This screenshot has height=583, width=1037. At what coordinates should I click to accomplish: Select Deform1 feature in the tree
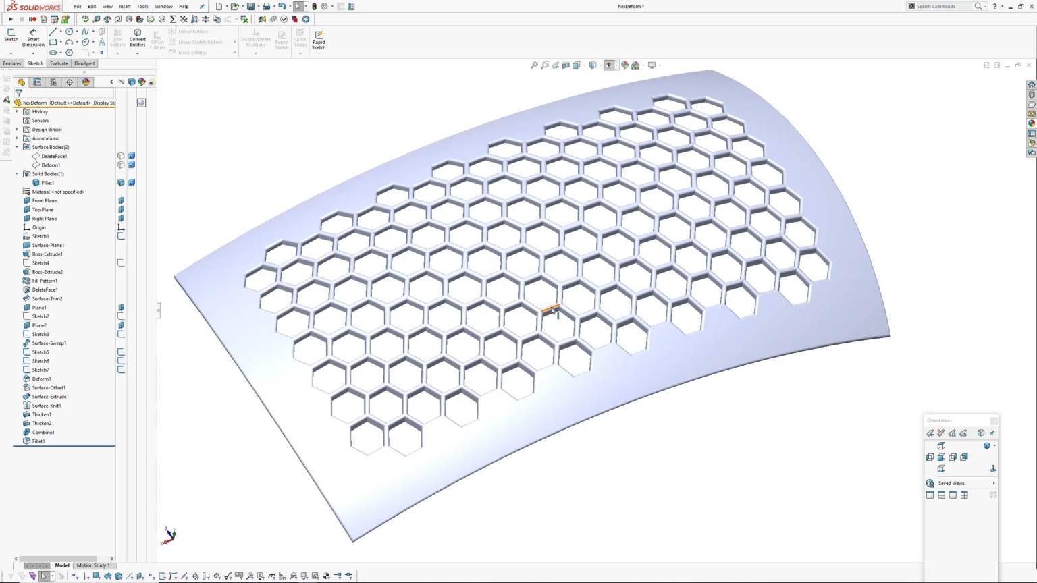pyautogui.click(x=41, y=379)
